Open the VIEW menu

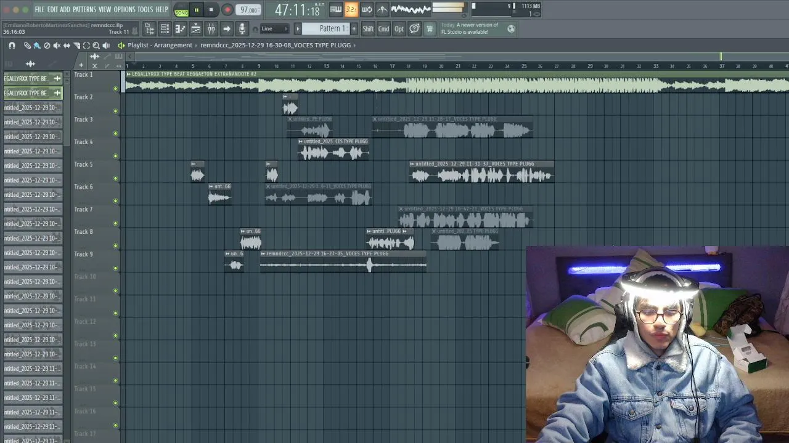point(105,9)
